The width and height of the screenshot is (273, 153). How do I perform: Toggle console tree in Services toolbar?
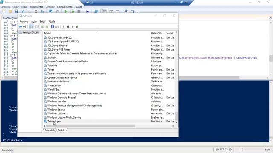point(31,26)
